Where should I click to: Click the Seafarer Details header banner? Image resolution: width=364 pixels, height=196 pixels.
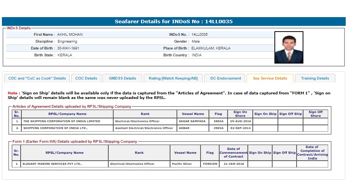pyautogui.click(x=174, y=22)
